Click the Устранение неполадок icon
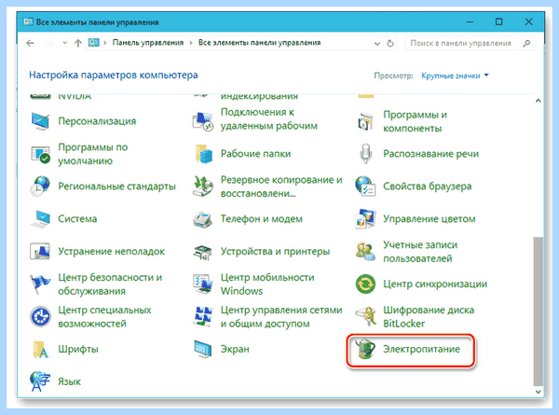Image resolution: width=559 pixels, height=415 pixels. [x=40, y=252]
